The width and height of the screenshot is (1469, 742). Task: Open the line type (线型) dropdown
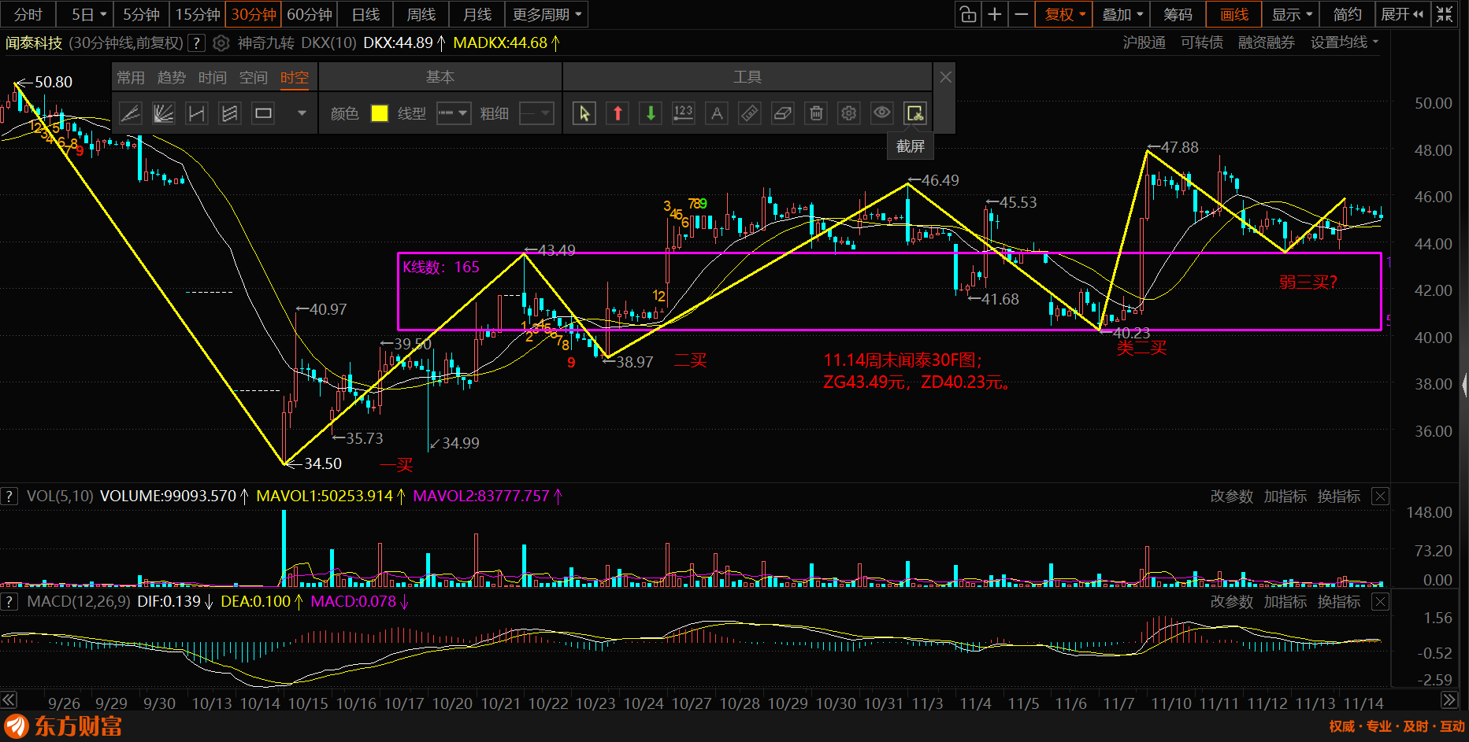(x=454, y=113)
